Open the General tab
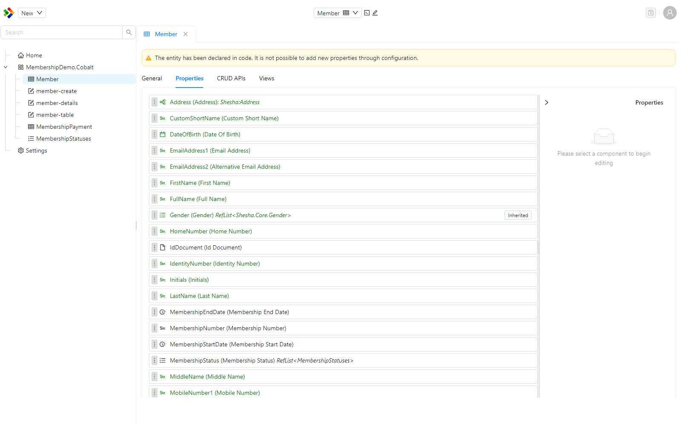This screenshot has height=425, width=681. [152, 78]
